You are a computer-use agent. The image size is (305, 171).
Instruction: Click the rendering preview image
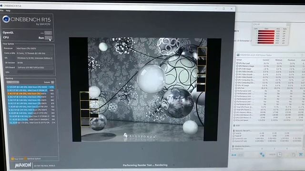(x=145, y=89)
